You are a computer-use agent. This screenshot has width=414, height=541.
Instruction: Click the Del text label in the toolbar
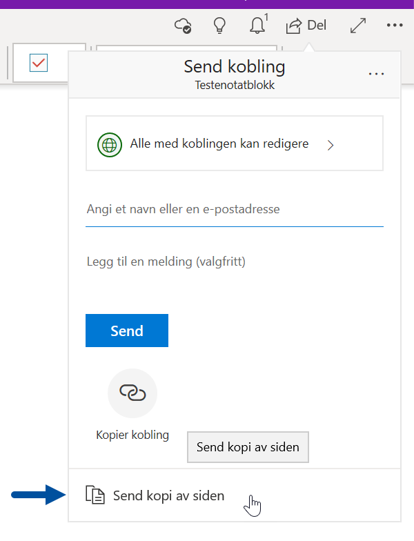pyautogui.click(x=317, y=25)
